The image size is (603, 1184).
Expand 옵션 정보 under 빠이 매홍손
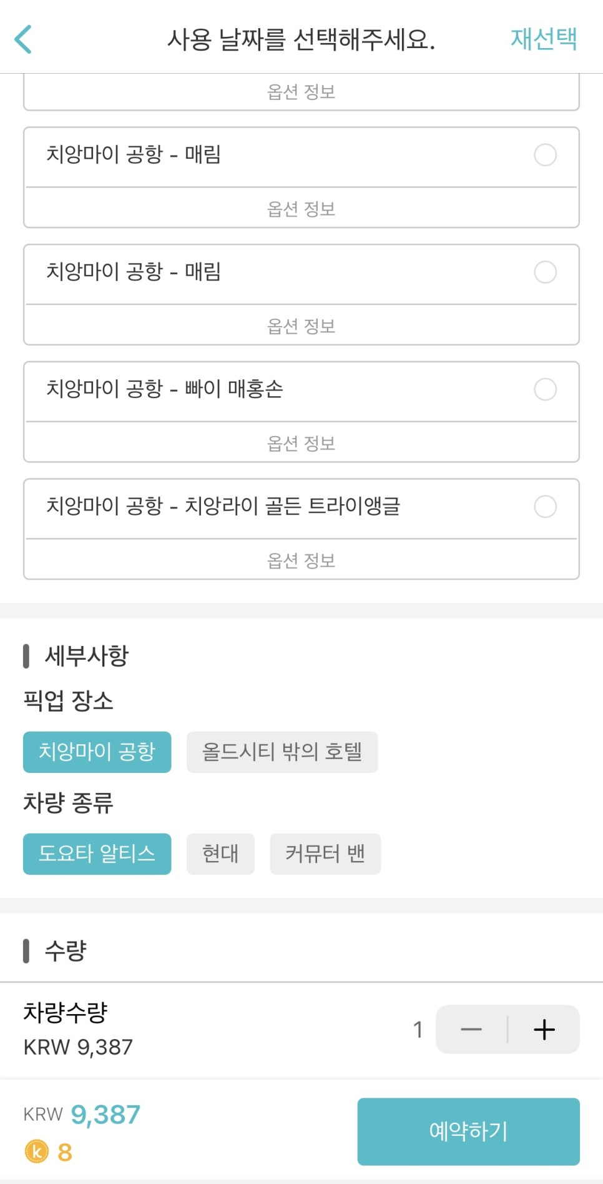301,443
